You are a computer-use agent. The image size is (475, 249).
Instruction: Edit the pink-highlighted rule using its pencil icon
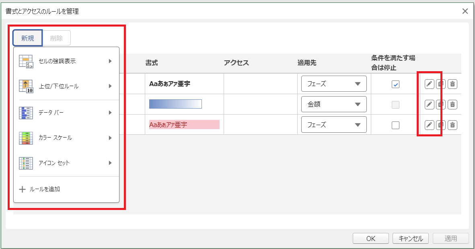(429, 125)
